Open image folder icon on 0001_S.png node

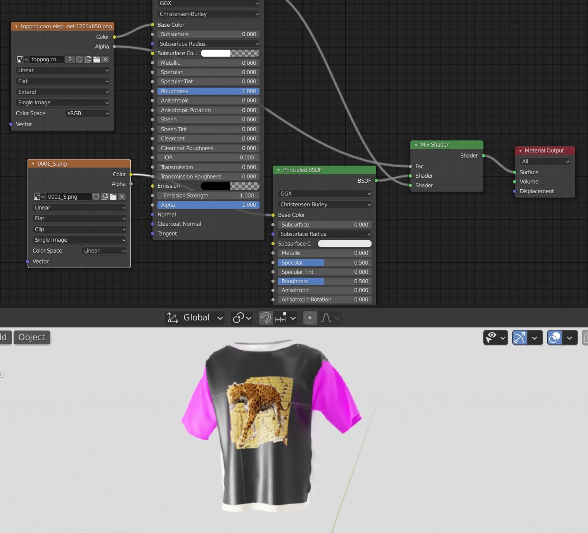click(113, 197)
